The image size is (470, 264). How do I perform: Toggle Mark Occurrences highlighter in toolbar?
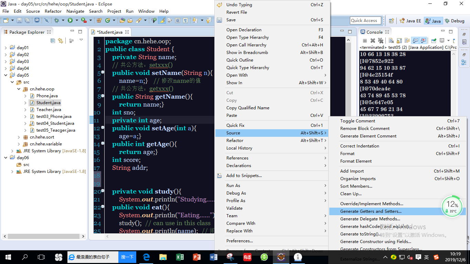tap(162, 21)
